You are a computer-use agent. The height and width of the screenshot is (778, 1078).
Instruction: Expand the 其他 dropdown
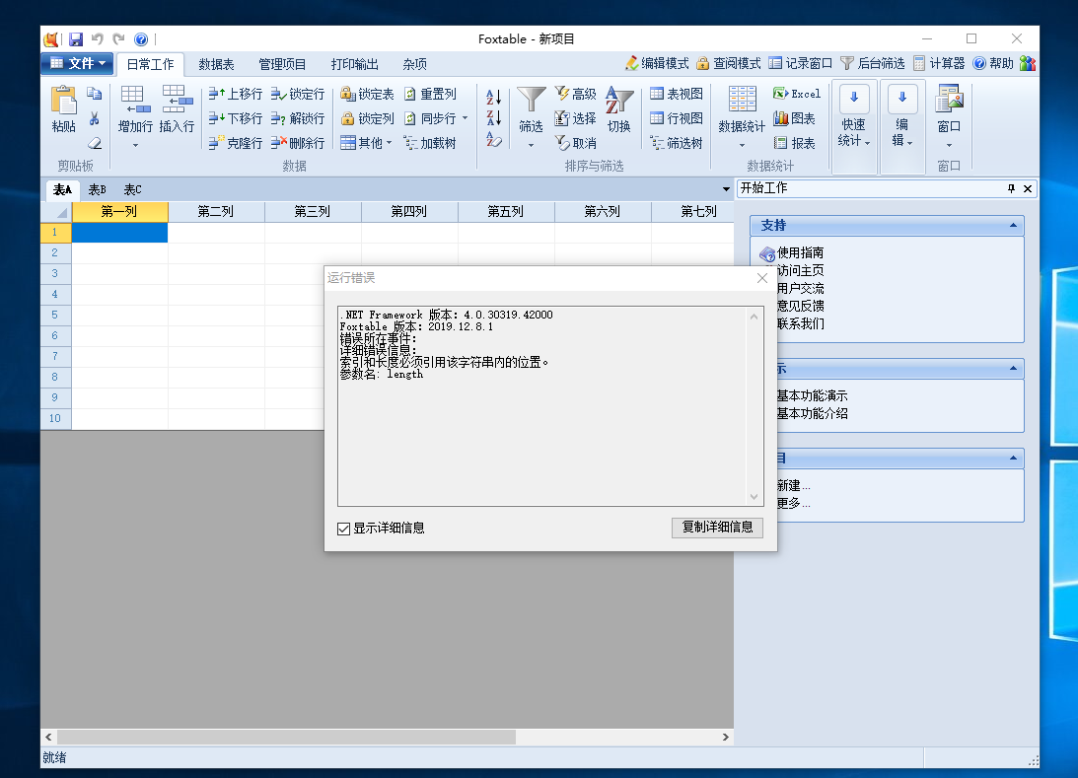[367, 143]
